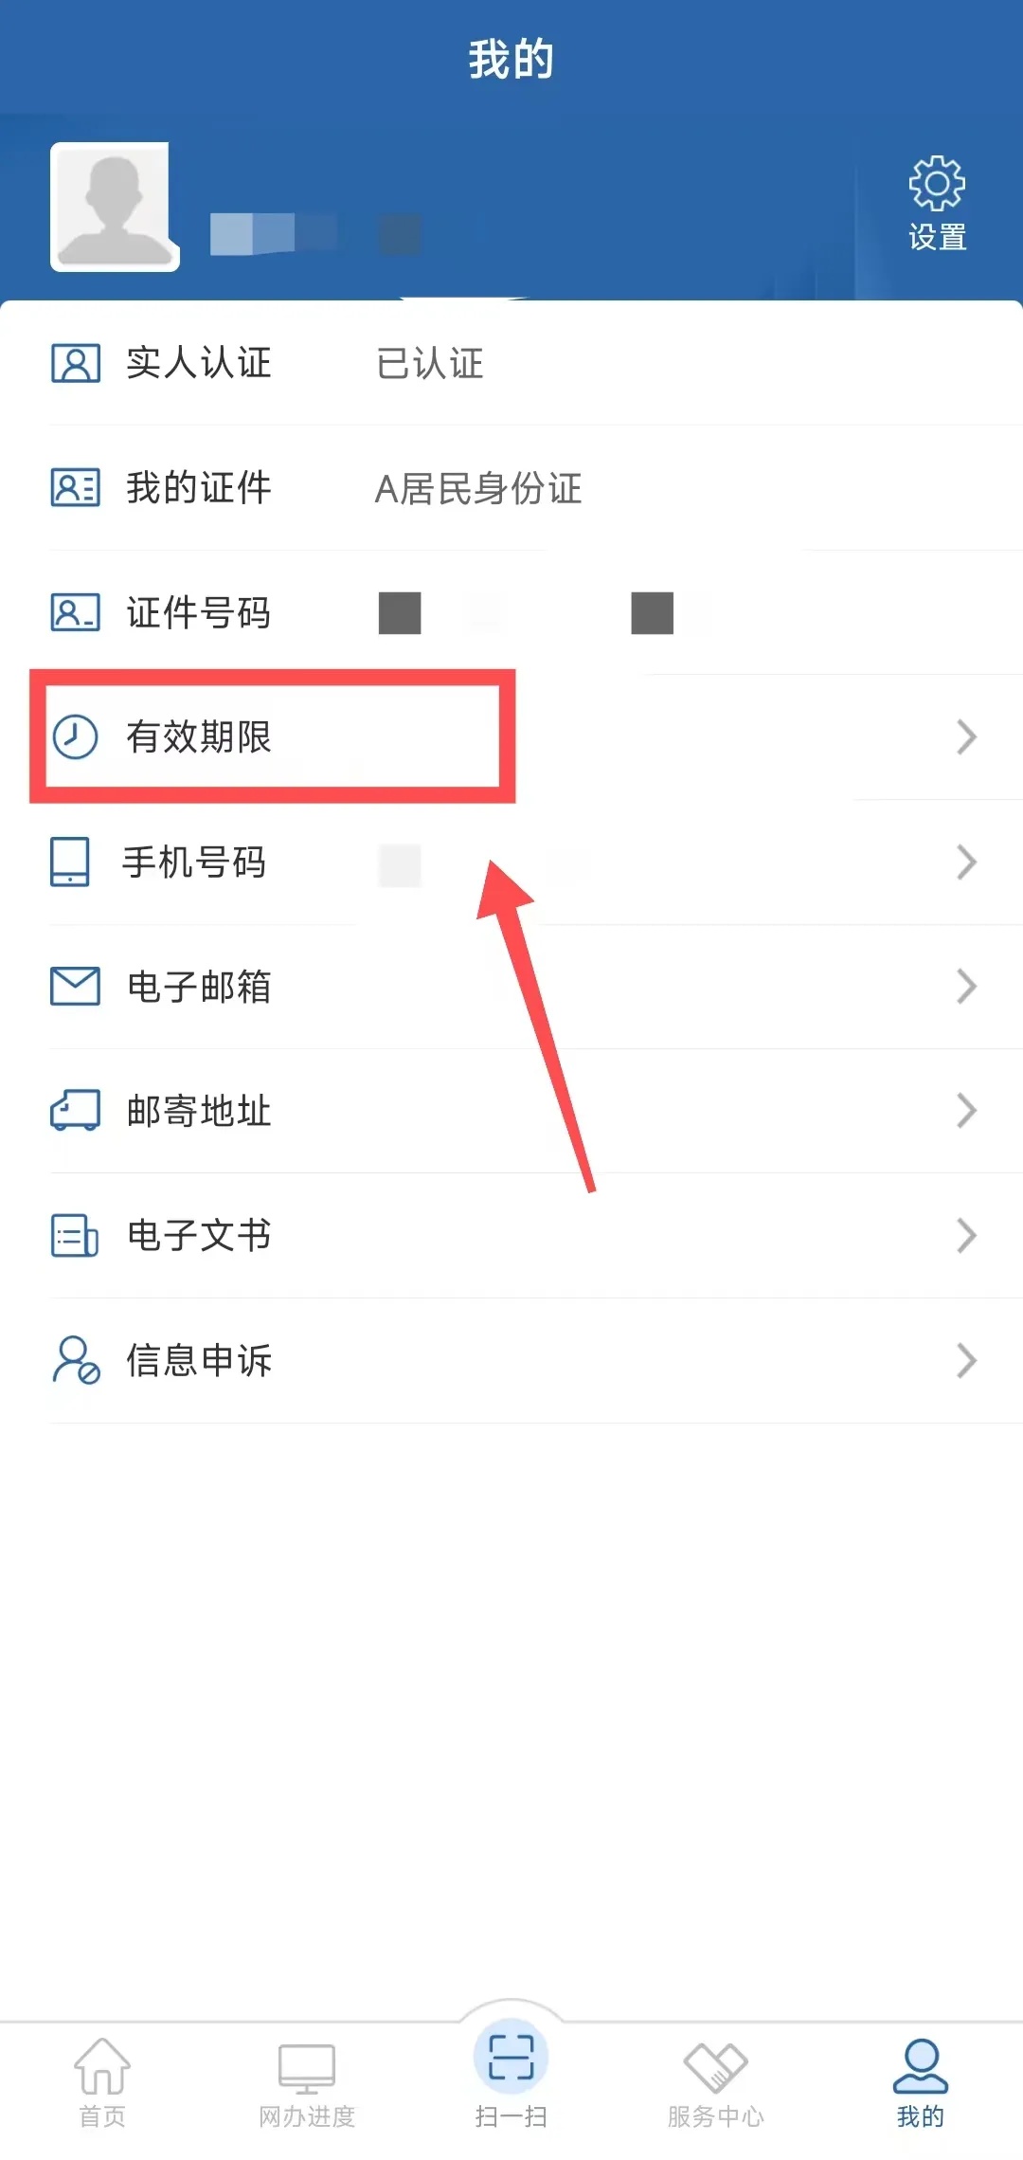The image size is (1023, 2160).
Task: Click the phone icon beside 手机号码
Action: (x=70, y=862)
